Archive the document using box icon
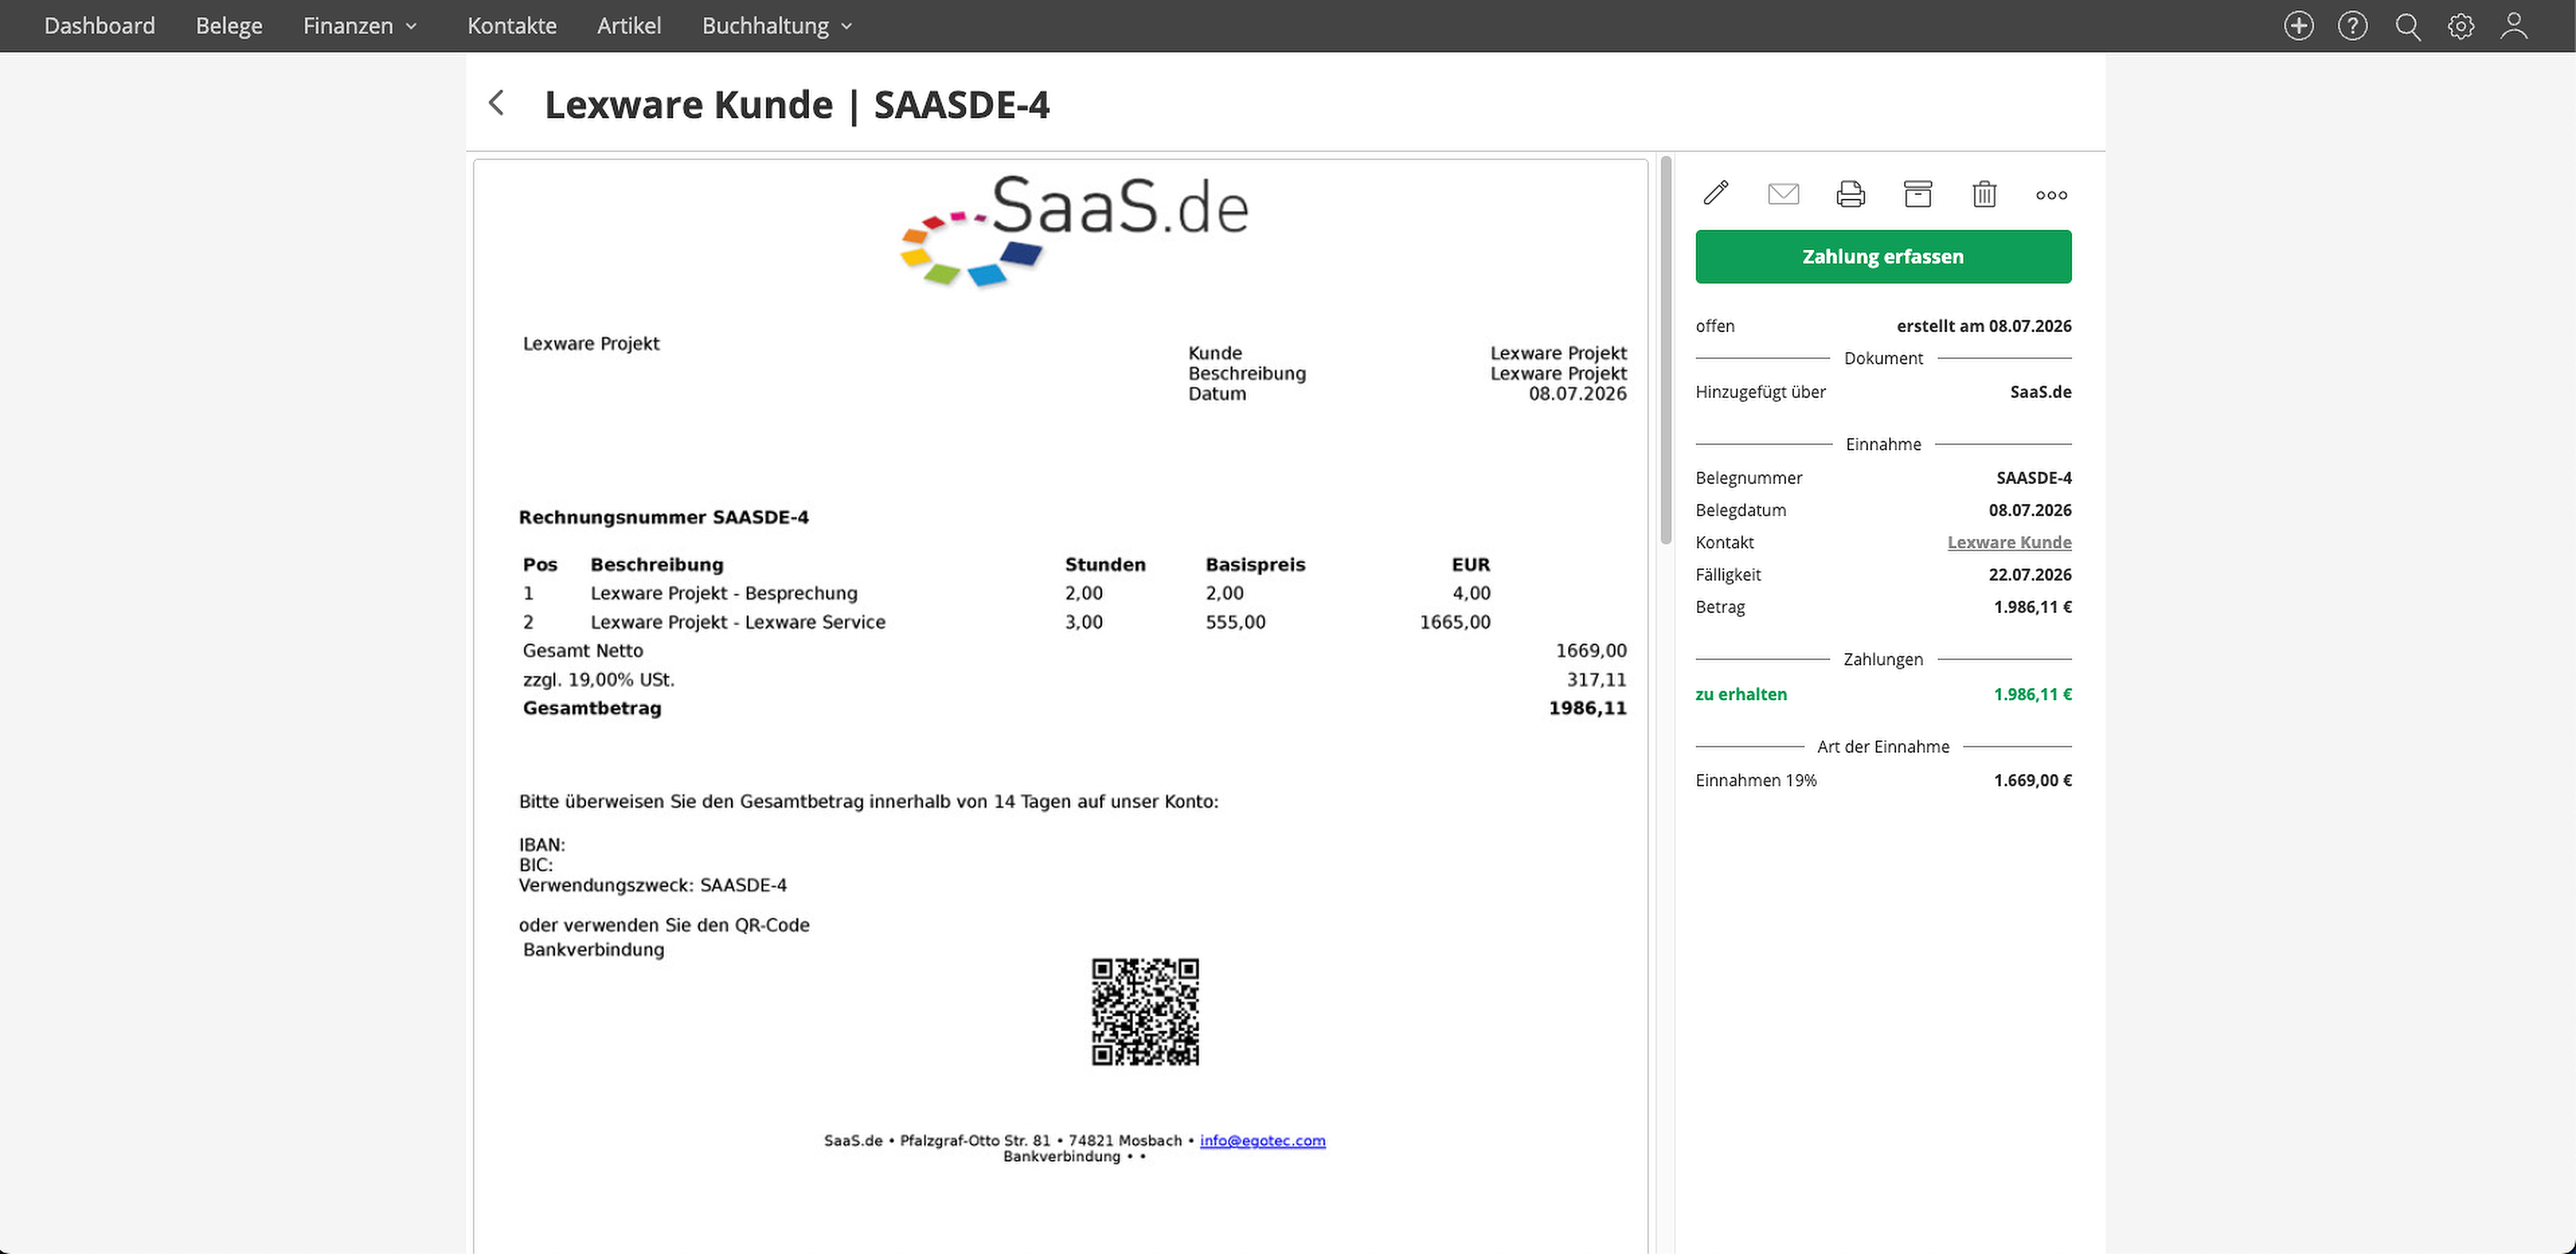This screenshot has height=1254, width=2576. click(x=1917, y=193)
